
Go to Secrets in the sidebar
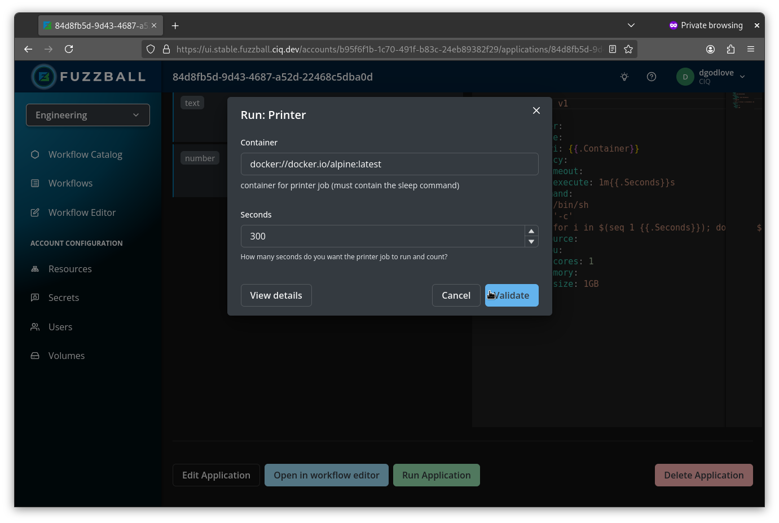pos(64,298)
